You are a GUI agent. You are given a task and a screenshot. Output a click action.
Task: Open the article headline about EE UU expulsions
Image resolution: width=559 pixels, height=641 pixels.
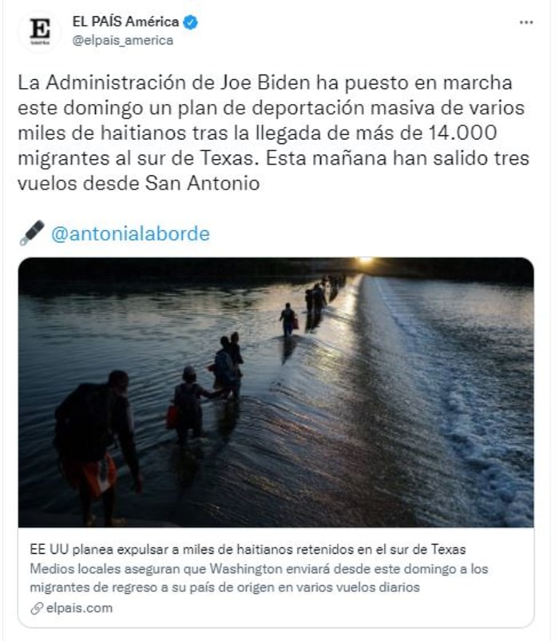point(248,549)
